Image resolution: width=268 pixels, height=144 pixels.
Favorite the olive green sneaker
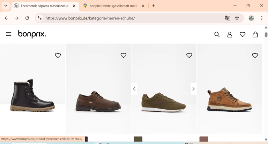[189, 56]
